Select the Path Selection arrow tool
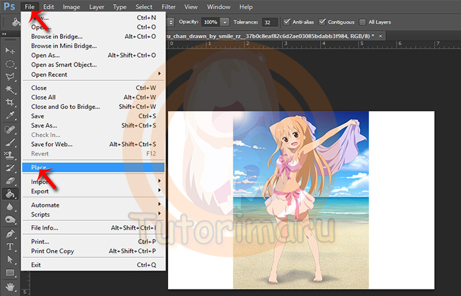This screenshot has height=296, width=461. point(10,260)
